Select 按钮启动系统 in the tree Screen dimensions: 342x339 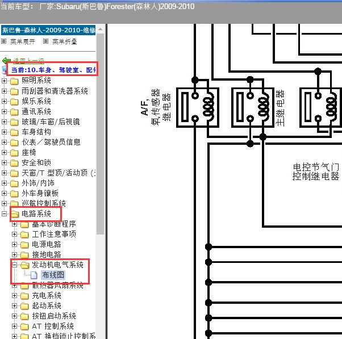[54, 316]
